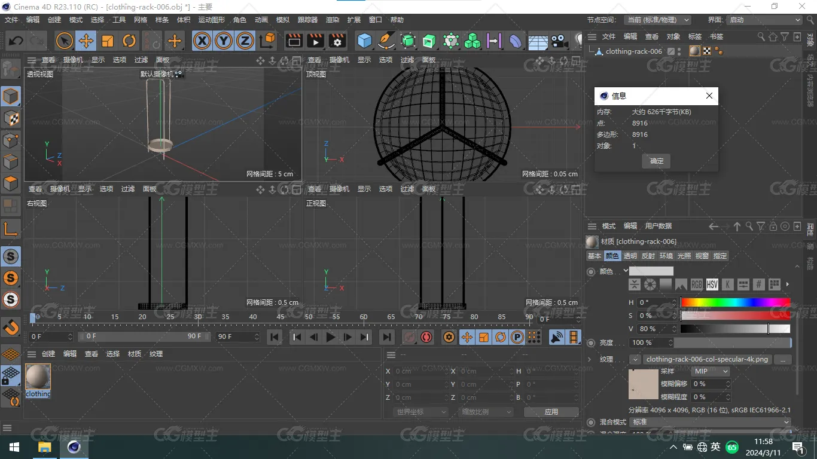817x459 pixels.
Task: Close the 信息 dialog
Action: point(709,96)
